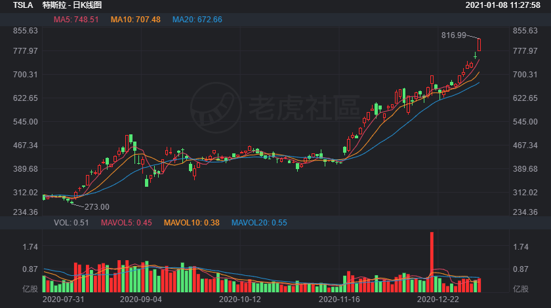Click the 2020-10-12 date label
This screenshot has width=551, height=308.
[x=240, y=299]
